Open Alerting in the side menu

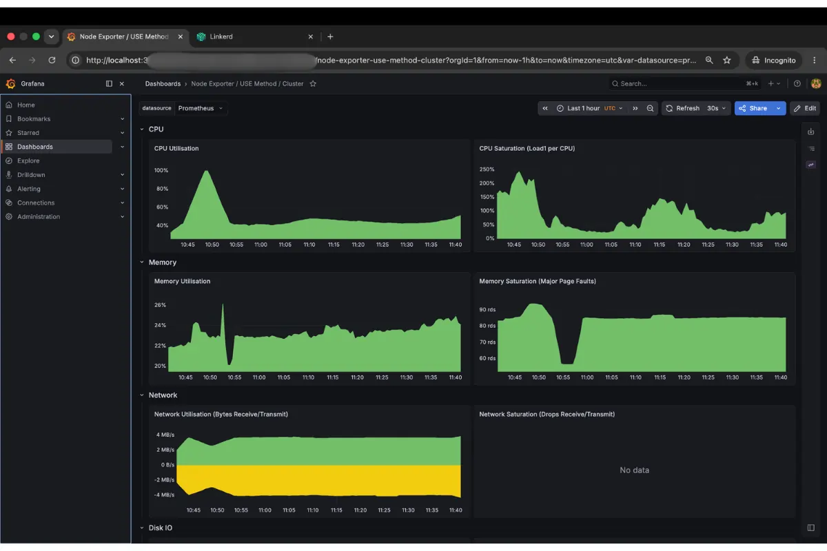[x=29, y=189]
